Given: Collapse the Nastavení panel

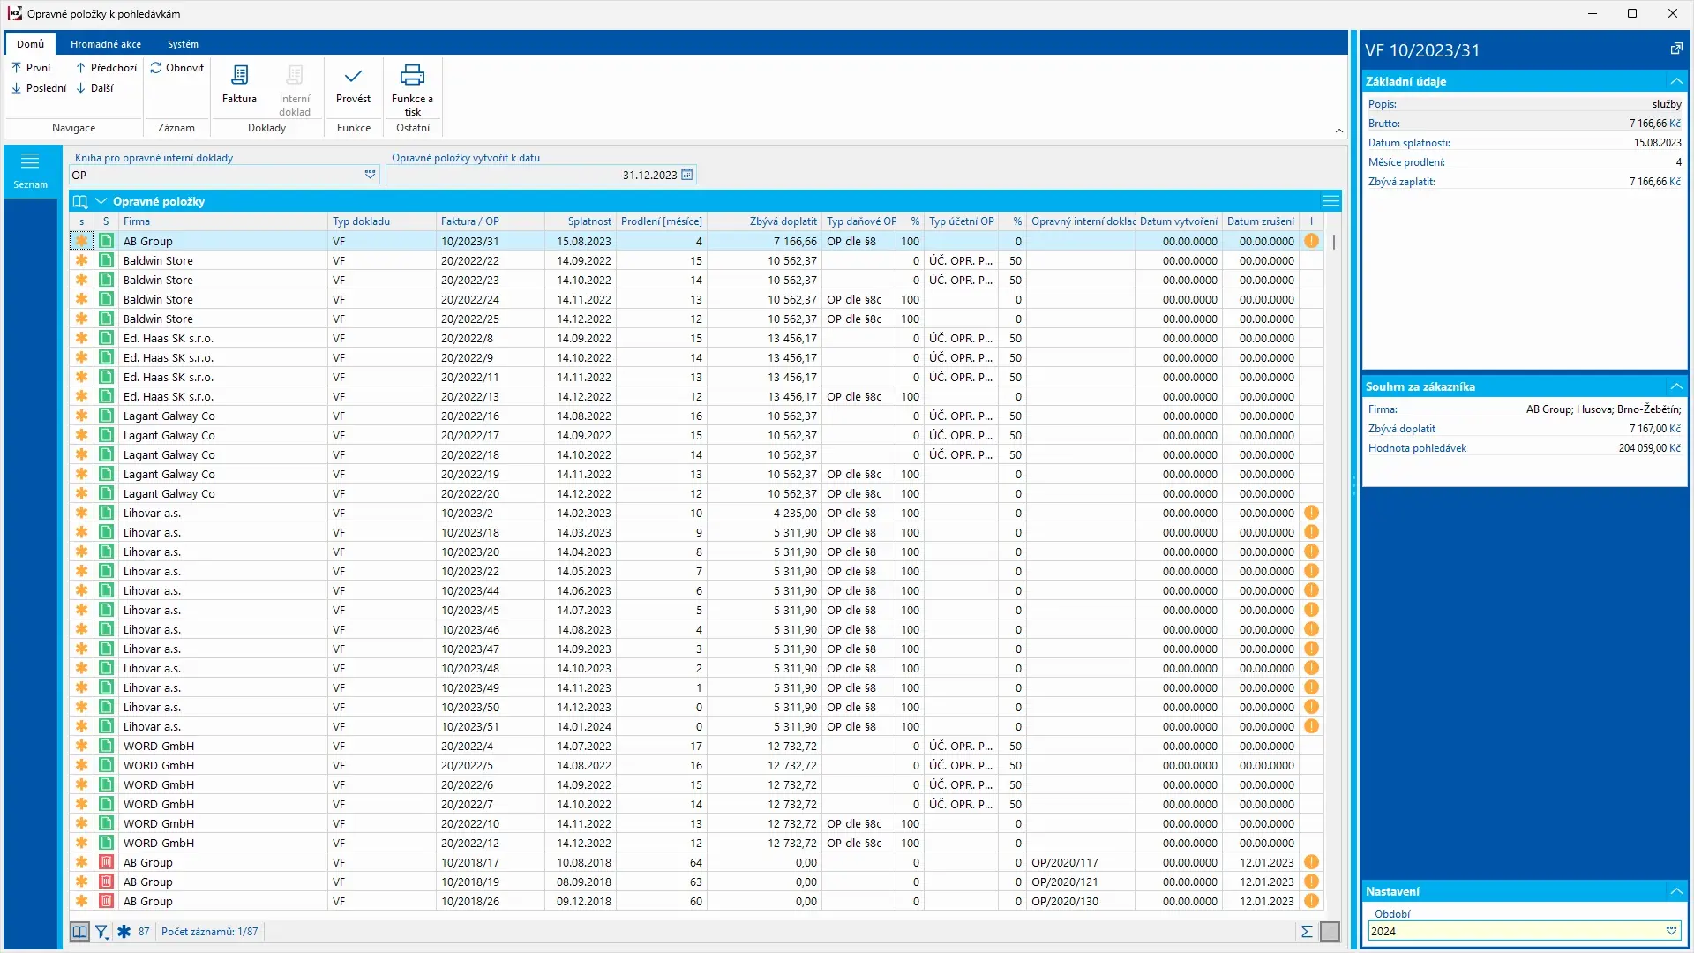Looking at the screenshot, I should tap(1676, 891).
